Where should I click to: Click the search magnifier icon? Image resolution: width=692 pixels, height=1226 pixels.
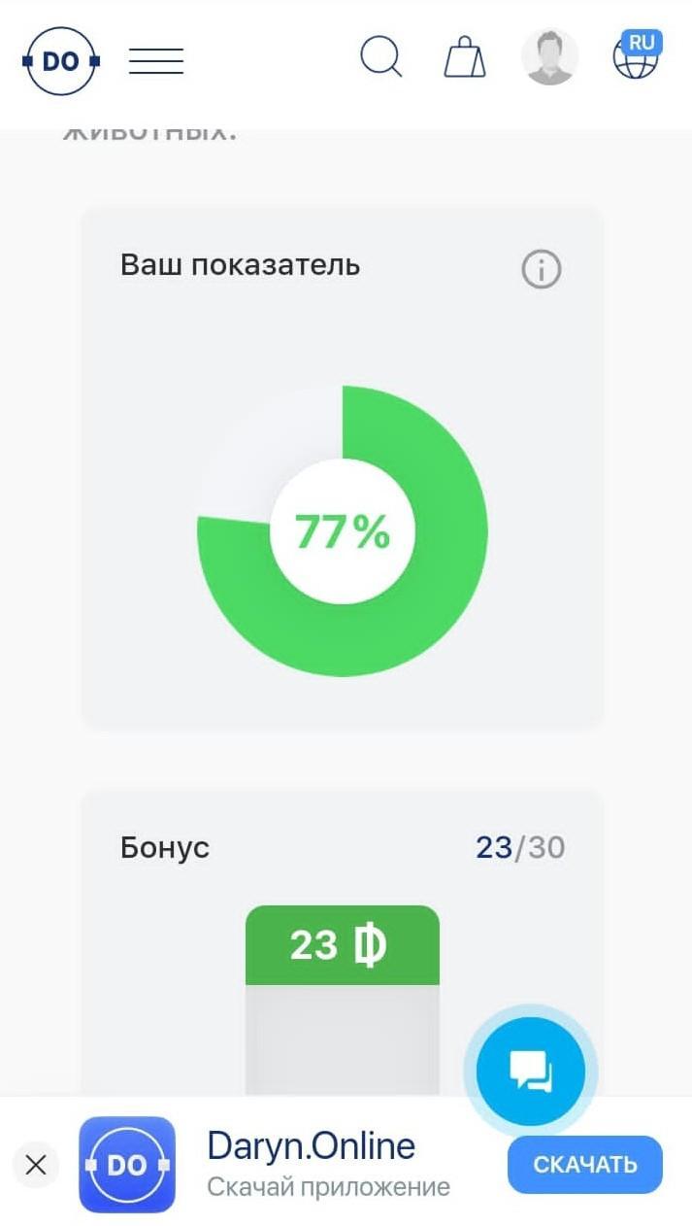pos(381,57)
